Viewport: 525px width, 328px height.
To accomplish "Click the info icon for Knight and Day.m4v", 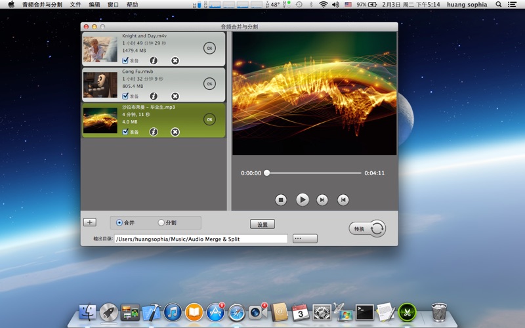I will [154, 61].
